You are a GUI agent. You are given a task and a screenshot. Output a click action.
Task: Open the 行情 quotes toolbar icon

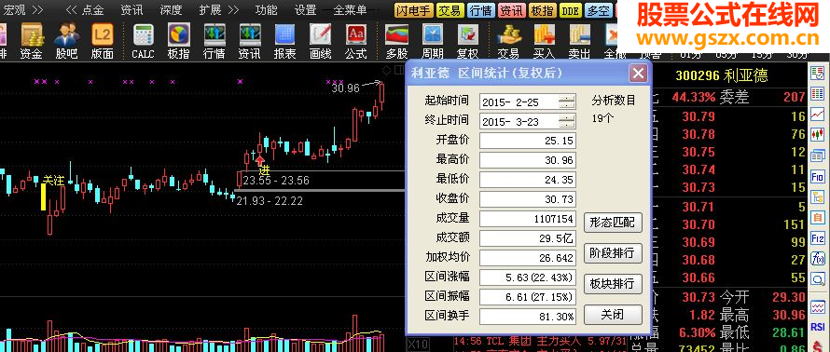coord(214,41)
